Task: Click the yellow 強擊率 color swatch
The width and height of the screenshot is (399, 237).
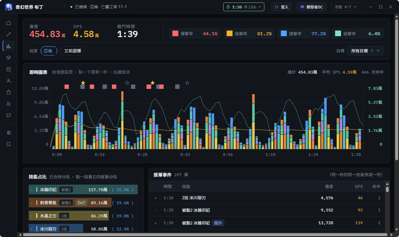Action: (x=229, y=34)
